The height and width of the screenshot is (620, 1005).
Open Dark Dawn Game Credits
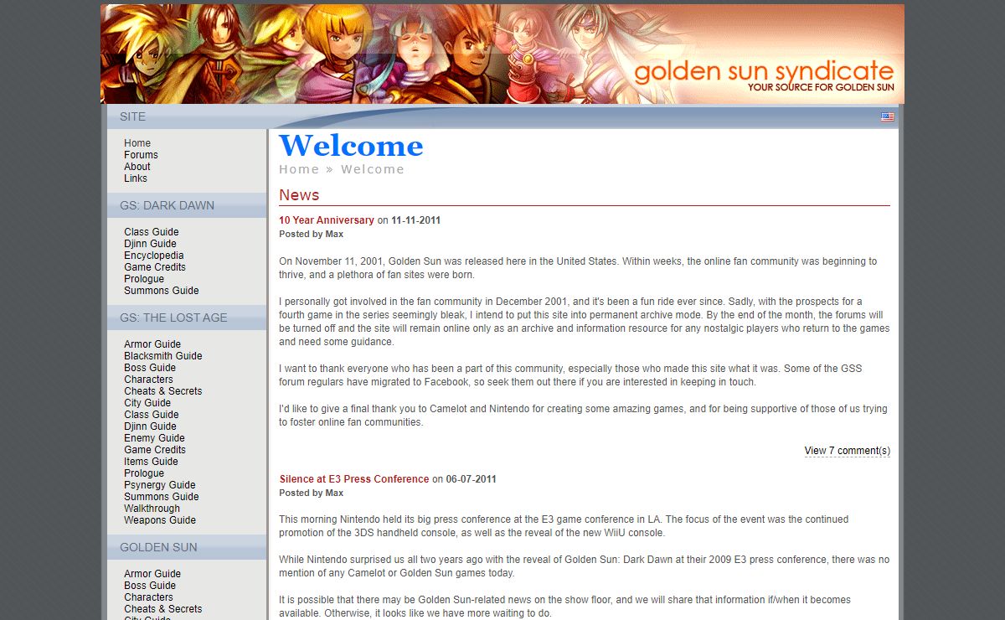(155, 267)
